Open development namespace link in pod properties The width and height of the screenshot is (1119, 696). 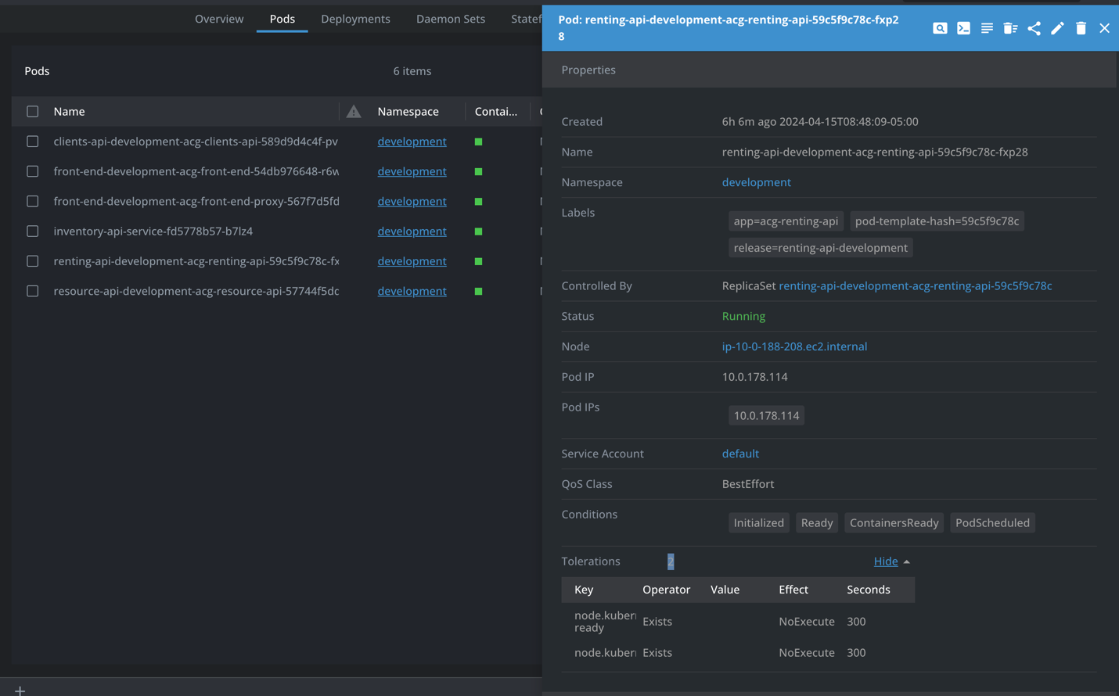coord(756,182)
